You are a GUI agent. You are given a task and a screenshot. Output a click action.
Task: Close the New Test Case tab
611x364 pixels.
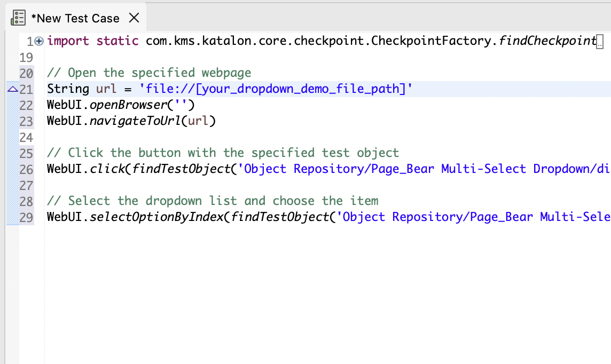(134, 18)
